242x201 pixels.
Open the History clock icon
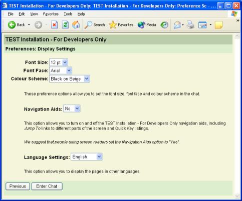tap(164, 25)
